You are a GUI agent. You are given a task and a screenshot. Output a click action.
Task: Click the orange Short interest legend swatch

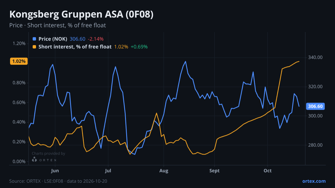34,47
